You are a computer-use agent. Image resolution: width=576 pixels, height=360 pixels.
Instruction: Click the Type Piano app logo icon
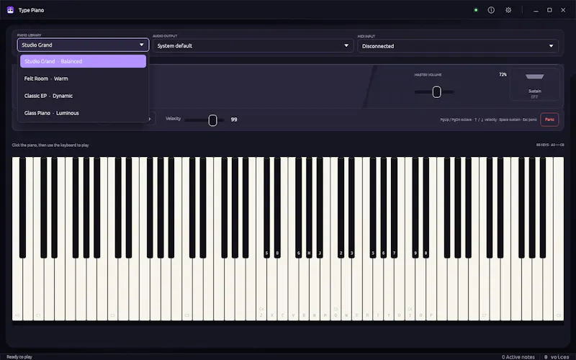click(x=10, y=10)
